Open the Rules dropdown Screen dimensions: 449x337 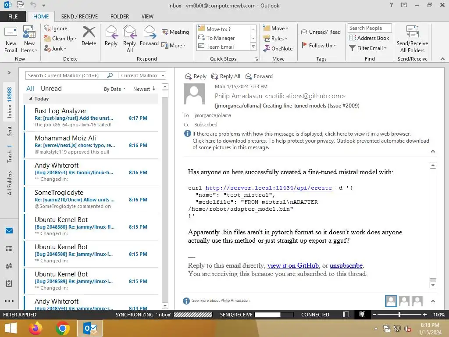tap(275, 39)
